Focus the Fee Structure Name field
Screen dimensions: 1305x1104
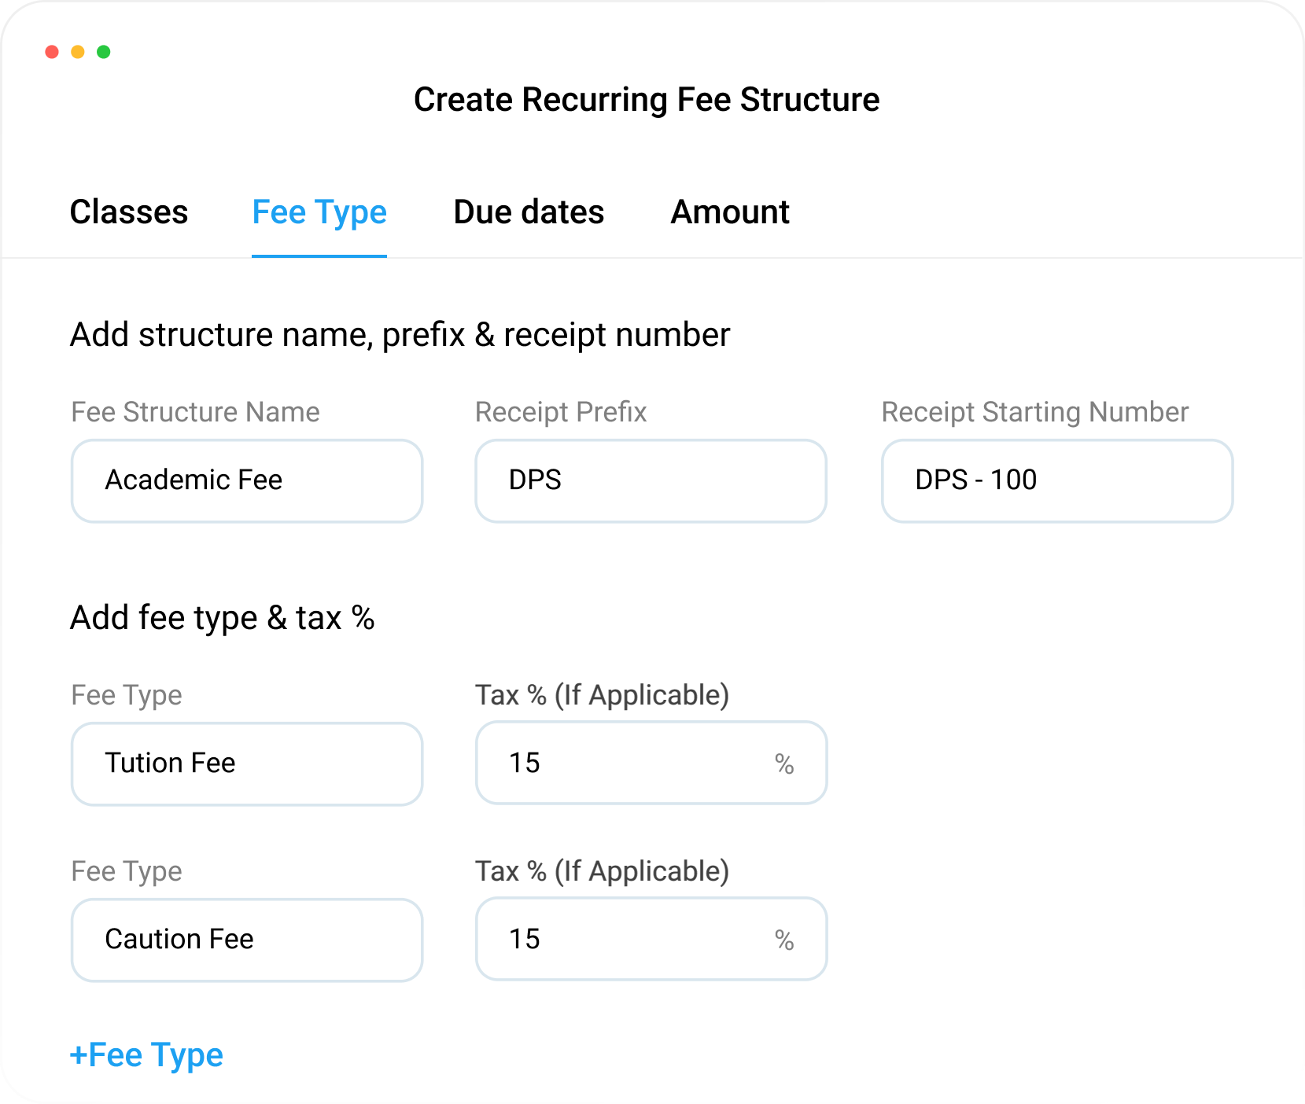coord(247,480)
